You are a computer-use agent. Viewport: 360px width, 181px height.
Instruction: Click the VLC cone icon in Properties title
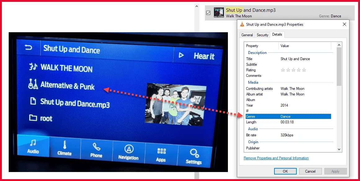pyautogui.click(x=242, y=24)
